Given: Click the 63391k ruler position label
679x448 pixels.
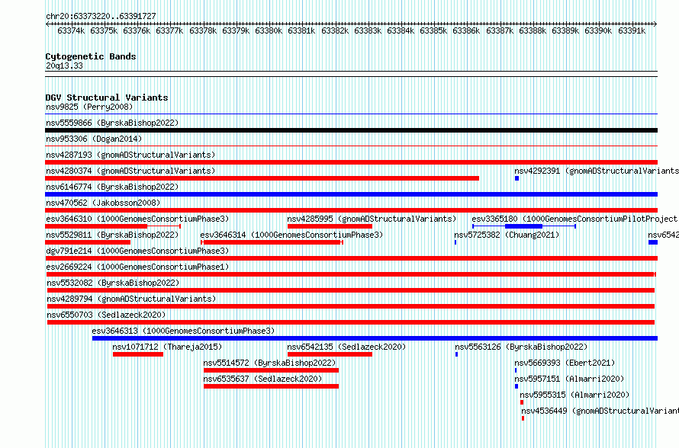Looking at the screenshot, I should tap(632, 30).
